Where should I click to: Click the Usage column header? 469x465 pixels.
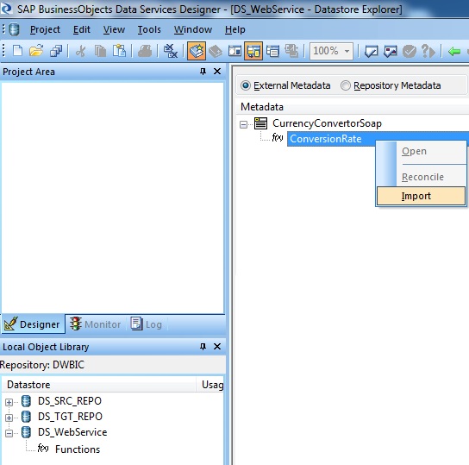[x=211, y=385]
